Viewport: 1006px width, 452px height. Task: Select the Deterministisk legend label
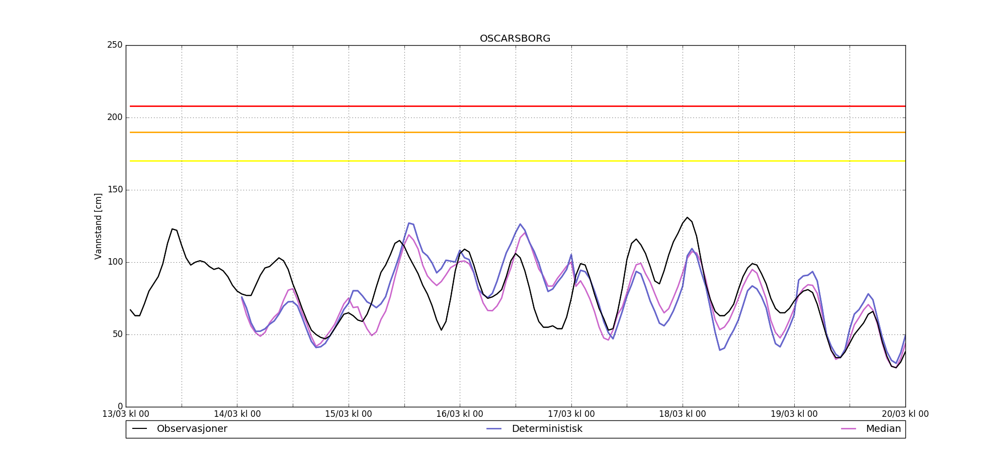[x=547, y=429]
